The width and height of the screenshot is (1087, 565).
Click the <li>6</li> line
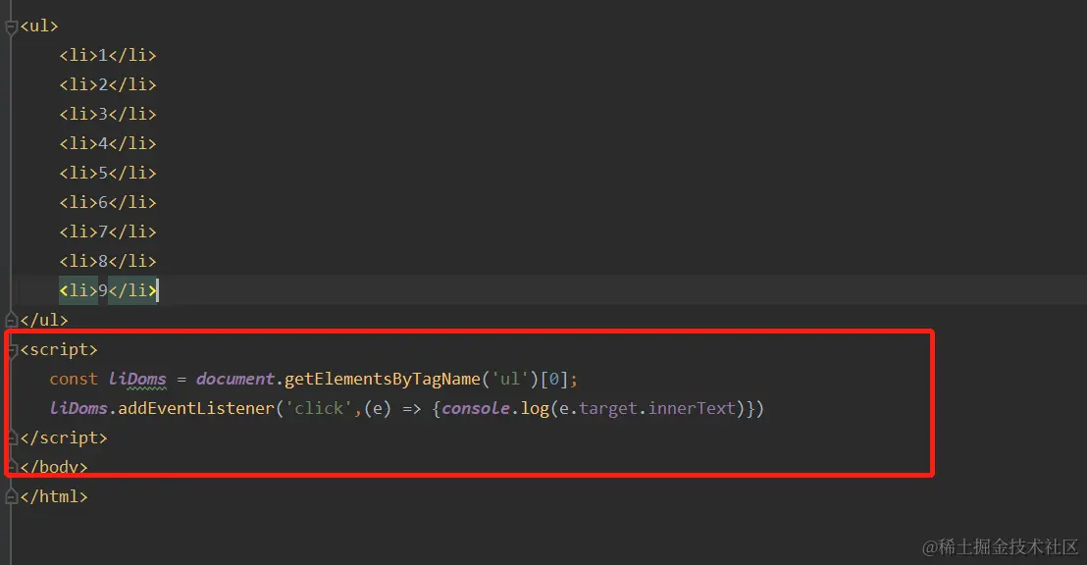pos(108,202)
